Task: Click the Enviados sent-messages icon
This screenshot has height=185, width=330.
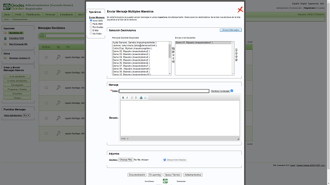Action: 5,39
